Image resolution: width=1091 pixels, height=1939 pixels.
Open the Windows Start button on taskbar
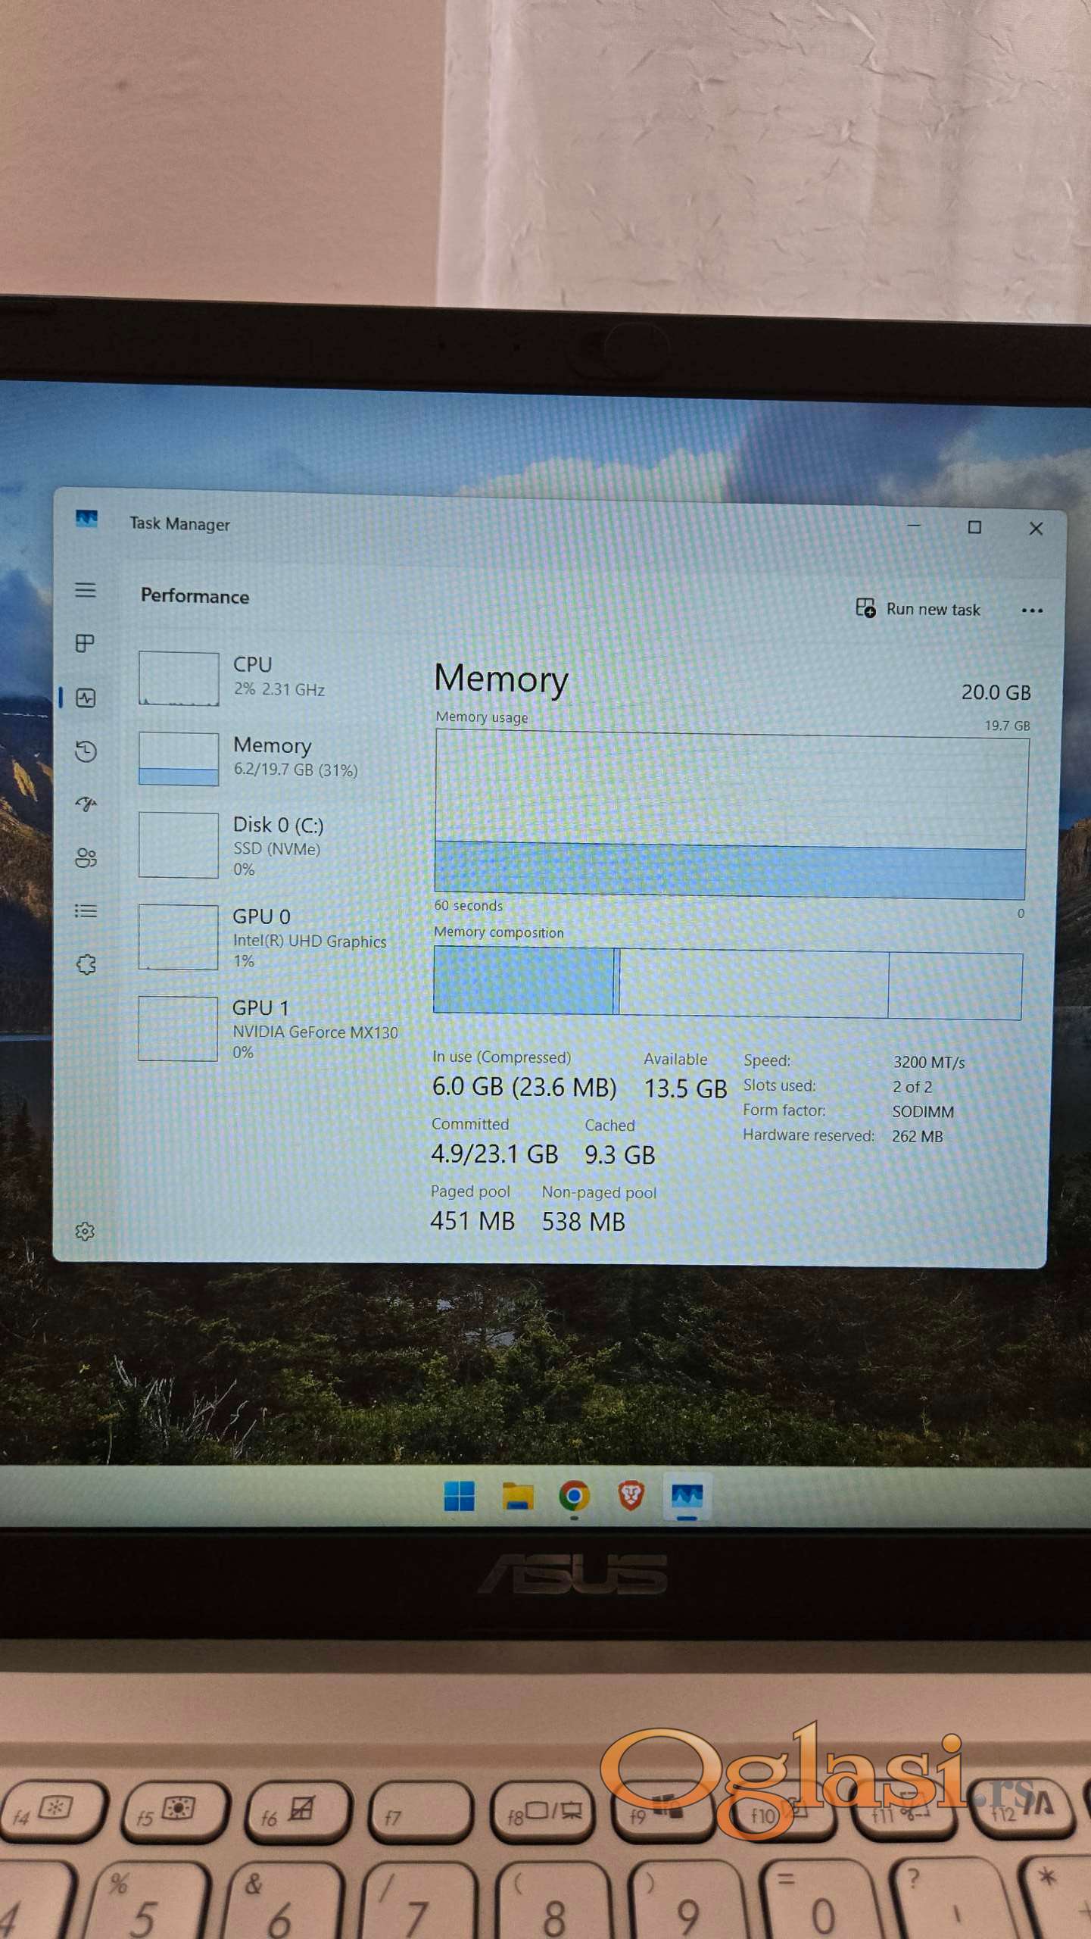459,1496
